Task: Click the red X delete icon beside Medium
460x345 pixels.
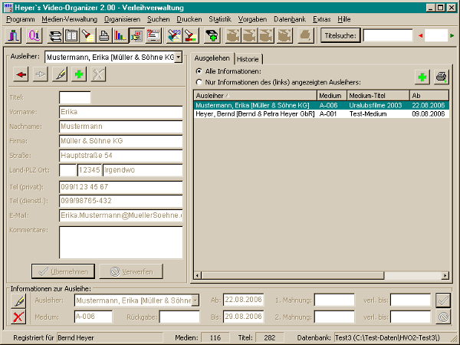Action: click(x=20, y=316)
